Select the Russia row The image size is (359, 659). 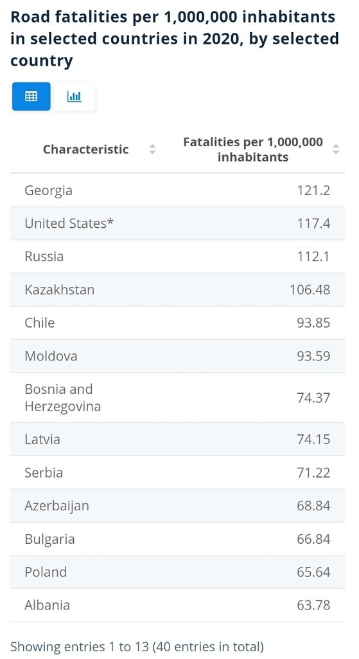click(x=177, y=256)
